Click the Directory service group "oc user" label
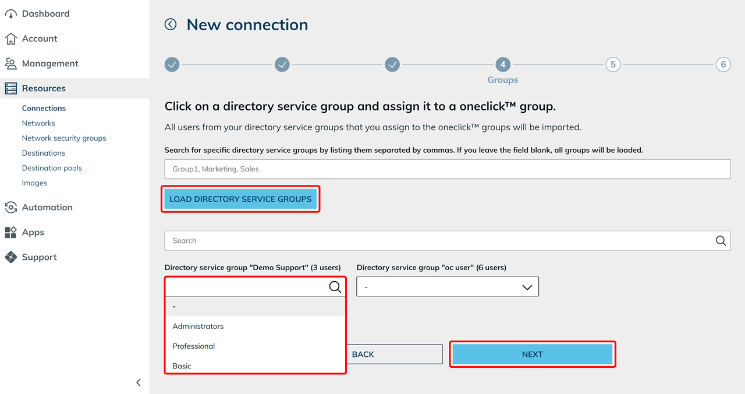This screenshot has width=745, height=394. click(x=431, y=268)
